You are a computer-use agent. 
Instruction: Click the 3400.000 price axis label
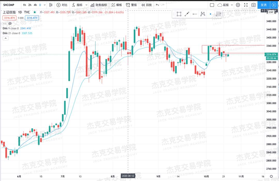271,37
